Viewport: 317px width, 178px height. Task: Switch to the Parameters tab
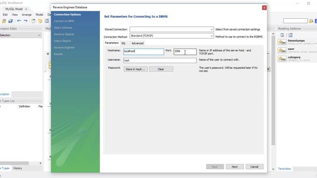[111, 43]
